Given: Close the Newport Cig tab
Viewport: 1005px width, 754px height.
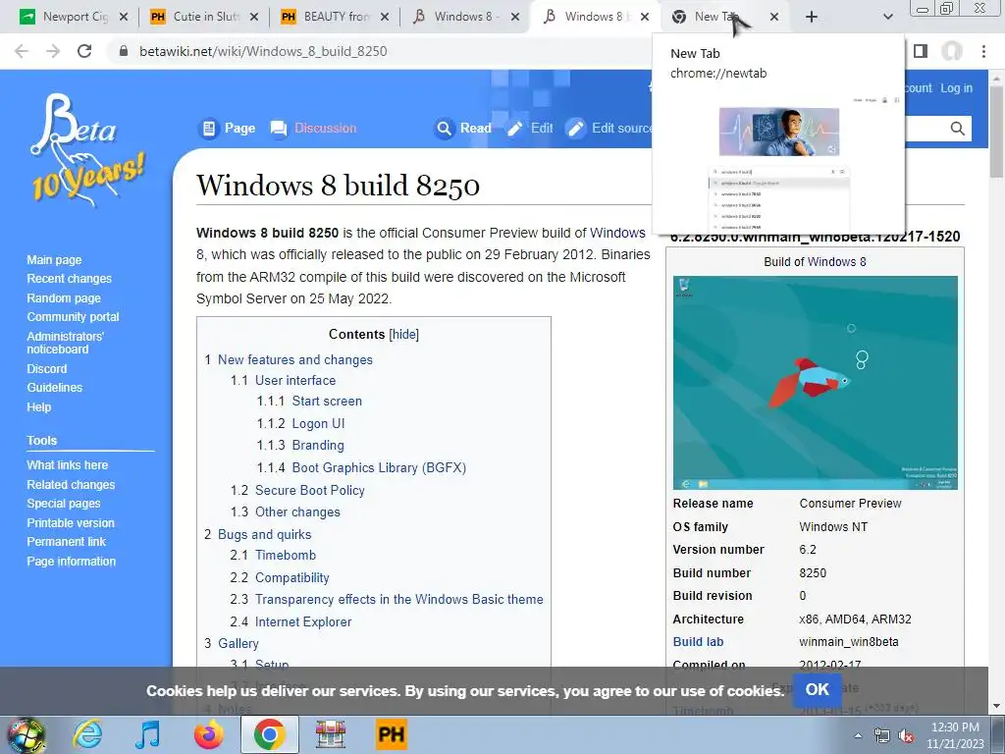Looking at the screenshot, I should click(x=124, y=17).
